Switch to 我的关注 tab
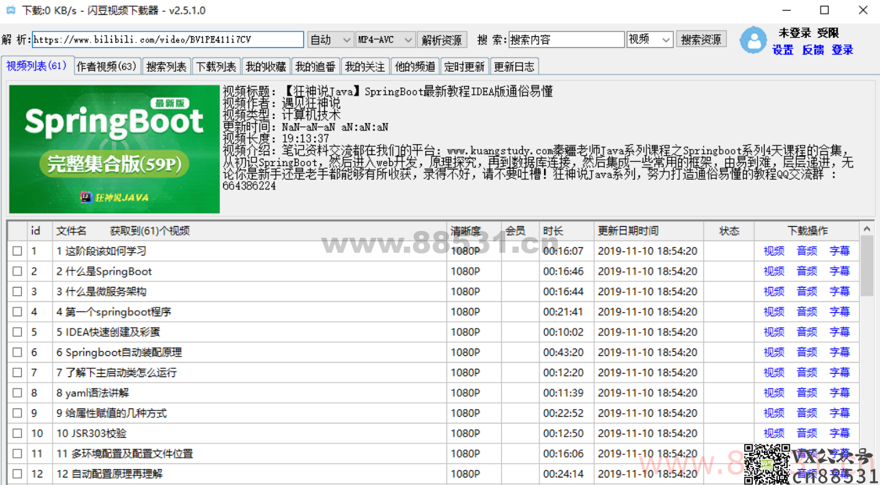 coord(365,66)
